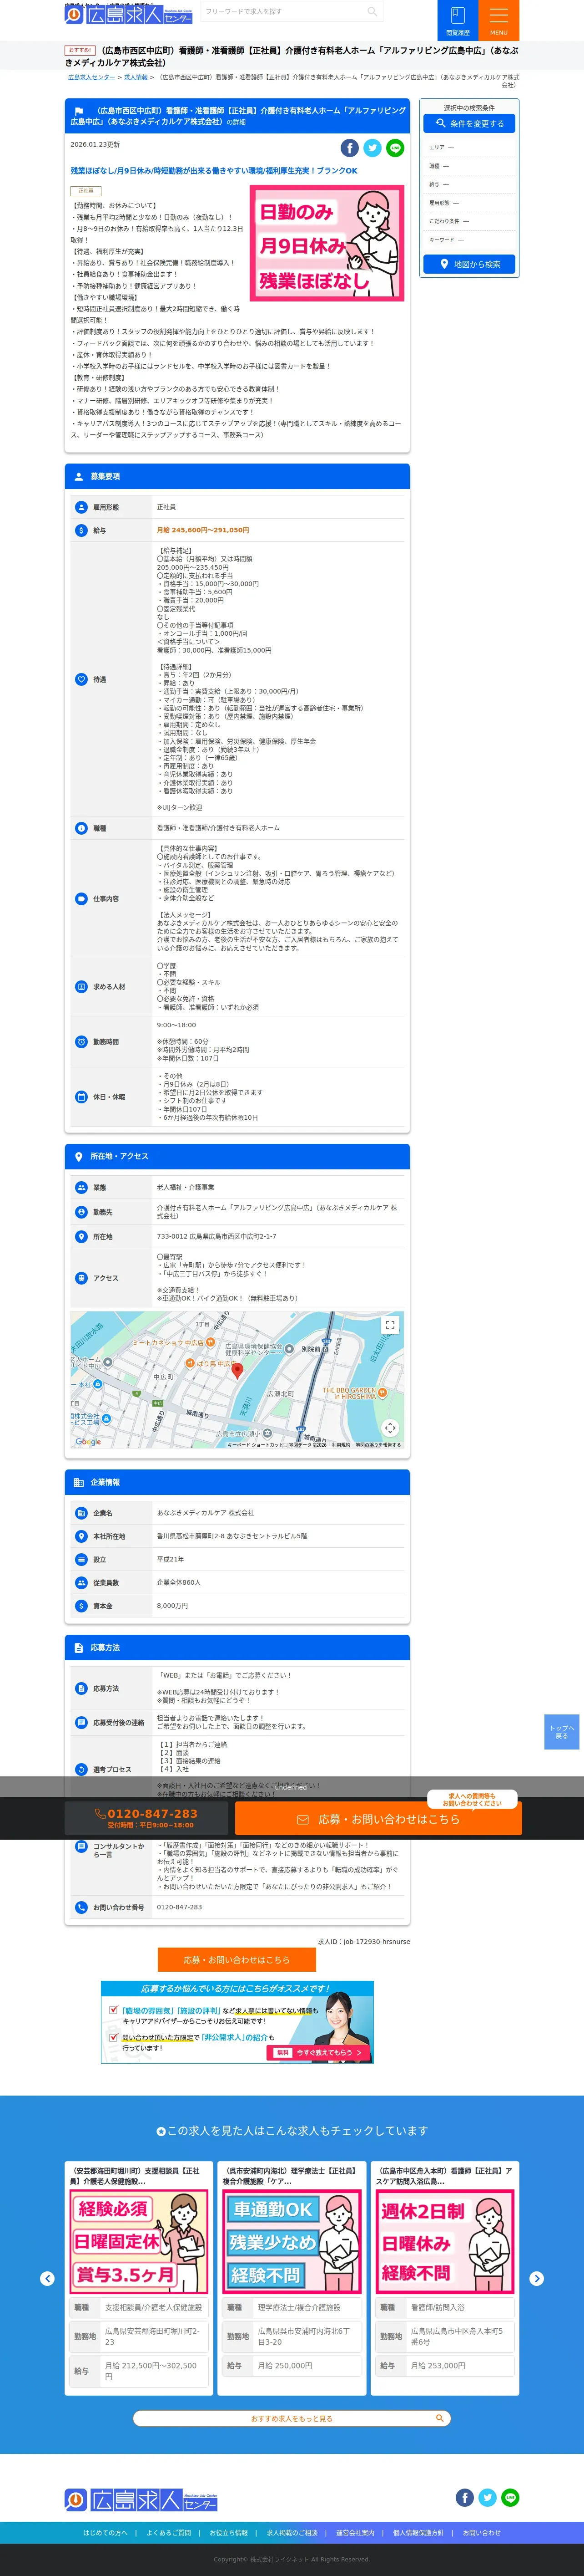Click footer Twitter icon
The image size is (584, 2576).
pos(487,2497)
